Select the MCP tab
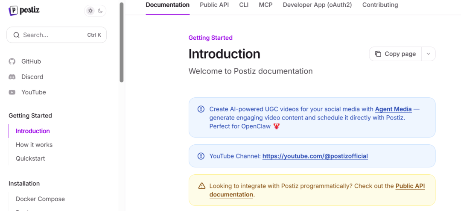This screenshot has height=211, width=461. pos(266,5)
